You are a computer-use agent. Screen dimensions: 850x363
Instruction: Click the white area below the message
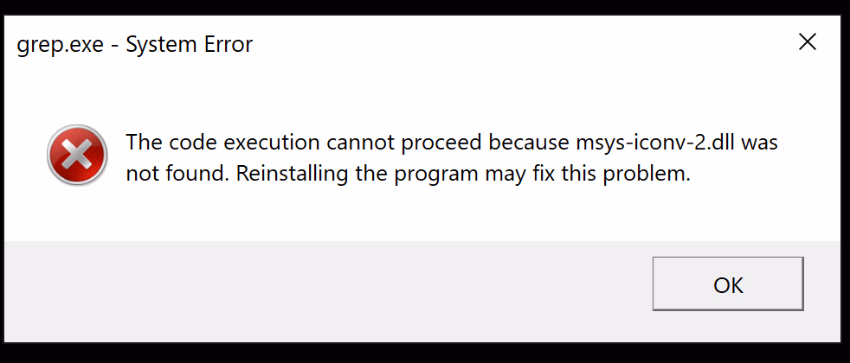tap(433, 214)
